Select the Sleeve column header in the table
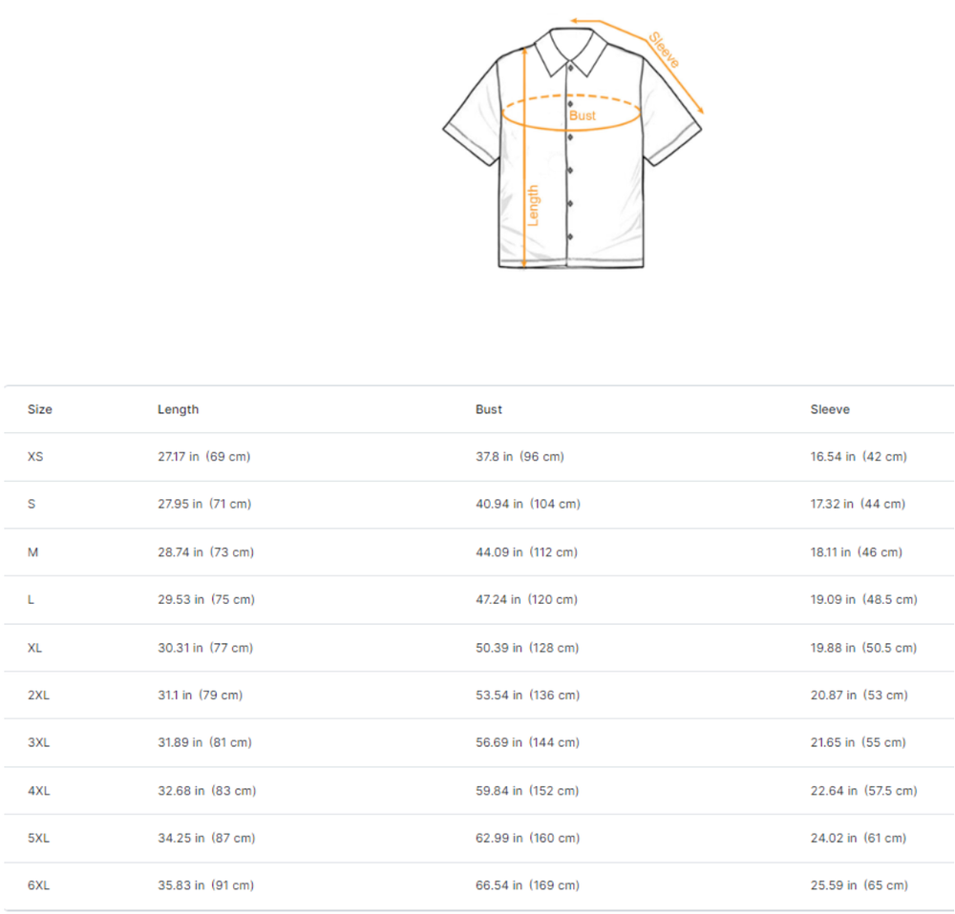 click(830, 409)
